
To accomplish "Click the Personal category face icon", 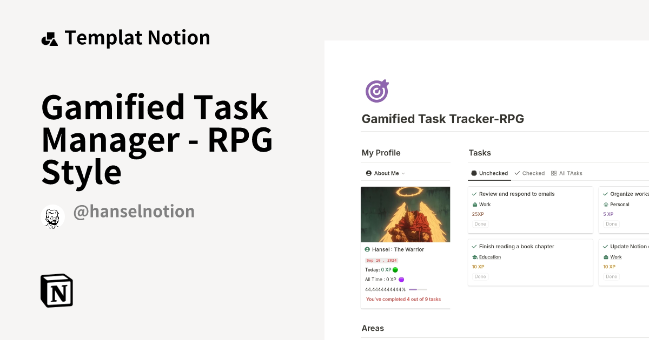I will (606, 205).
